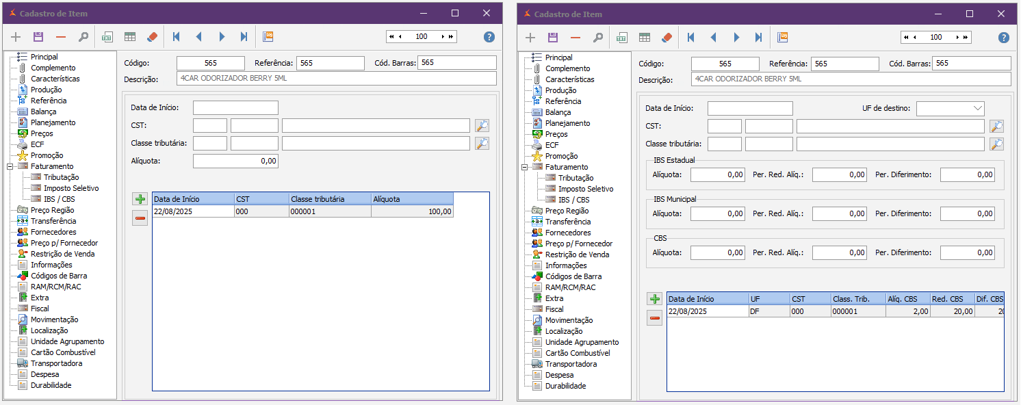This screenshot has width=1021, height=405.
Task: Select IBS / CBS in left window tree
Action: (59, 199)
